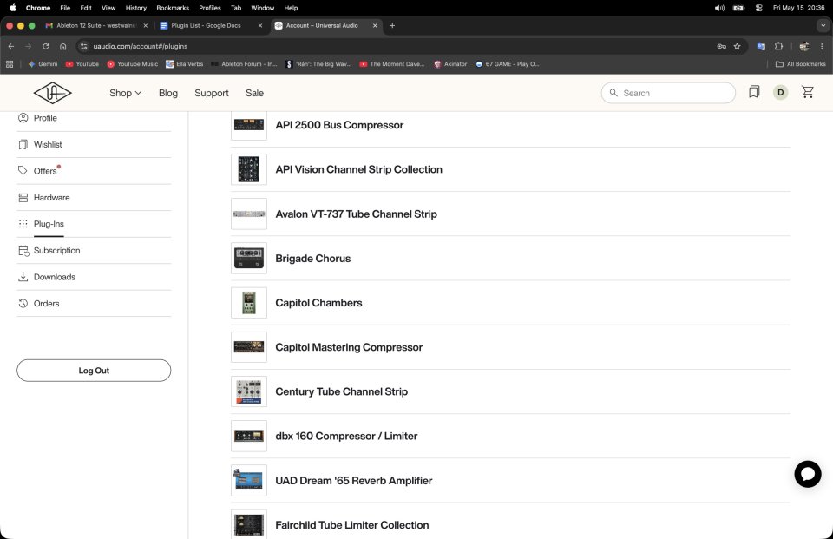Open UAD Dream '65 Reverb Amplifier thumbnail

[x=249, y=481]
